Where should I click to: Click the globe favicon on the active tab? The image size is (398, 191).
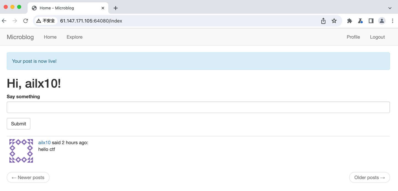34,8
